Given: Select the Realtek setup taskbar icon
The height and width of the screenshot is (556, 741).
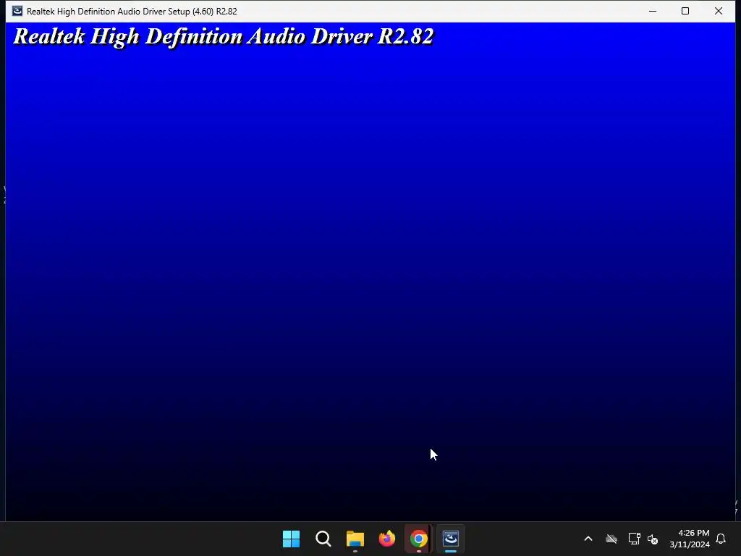Looking at the screenshot, I should pyautogui.click(x=451, y=539).
